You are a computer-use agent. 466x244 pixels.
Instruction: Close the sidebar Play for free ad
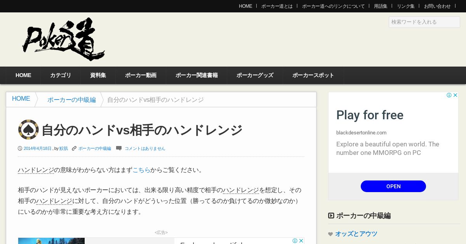pyautogui.click(x=456, y=95)
